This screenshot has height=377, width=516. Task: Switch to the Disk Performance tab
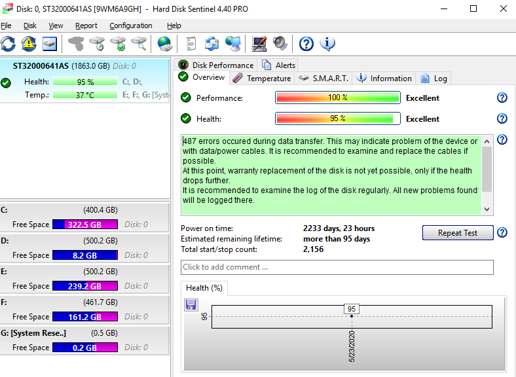coord(215,65)
